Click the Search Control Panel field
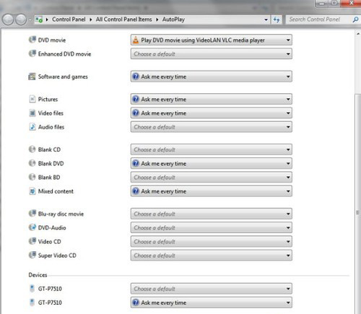 319,19
